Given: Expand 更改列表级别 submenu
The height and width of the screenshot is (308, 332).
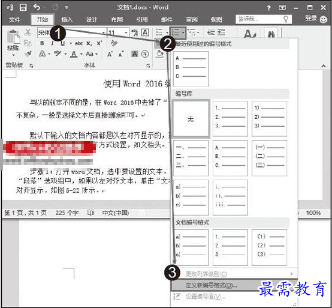Looking at the screenshot, I should (234, 274).
